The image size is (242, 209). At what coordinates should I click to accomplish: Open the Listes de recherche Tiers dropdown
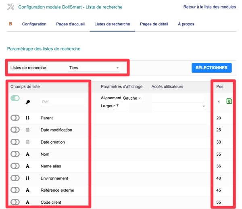pos(94,68)
